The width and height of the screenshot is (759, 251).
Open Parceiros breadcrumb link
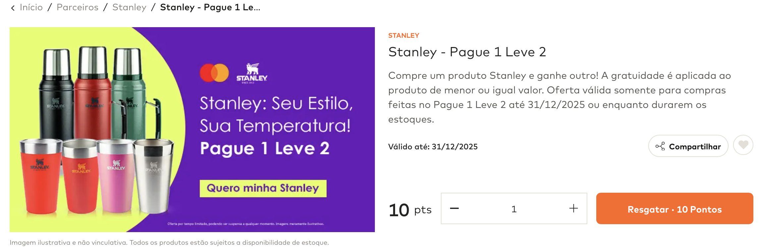(78, 7)
